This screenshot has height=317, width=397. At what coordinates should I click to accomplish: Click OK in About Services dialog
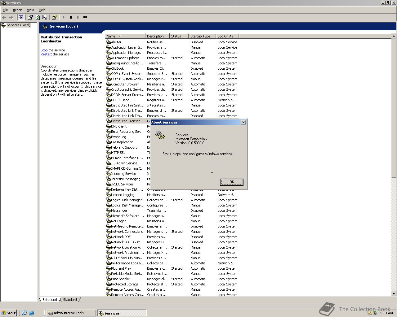coord(232,182)
